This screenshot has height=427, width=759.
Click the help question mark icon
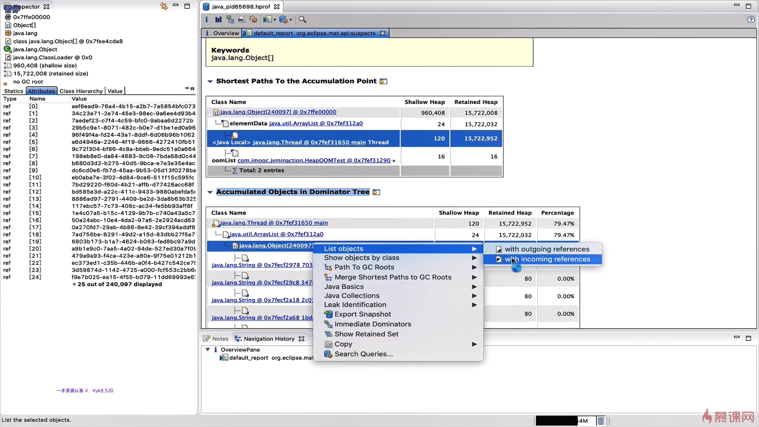(751, 19)
